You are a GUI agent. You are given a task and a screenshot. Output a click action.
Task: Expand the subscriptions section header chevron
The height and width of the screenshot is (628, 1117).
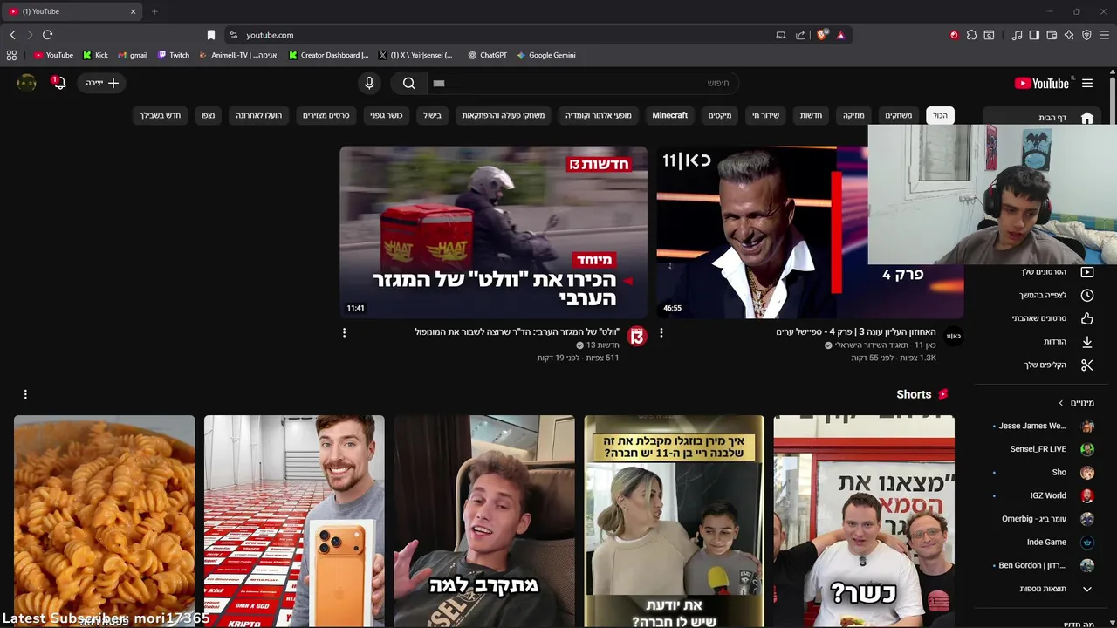pyautogui.click(x=1061, y=403)
